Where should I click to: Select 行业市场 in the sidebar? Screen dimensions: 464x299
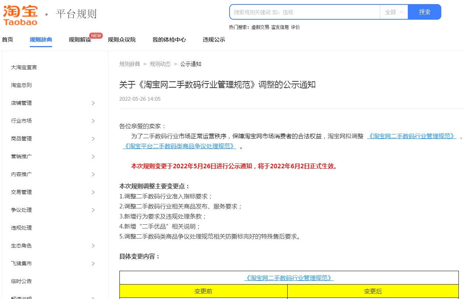[x=21, y=121]
